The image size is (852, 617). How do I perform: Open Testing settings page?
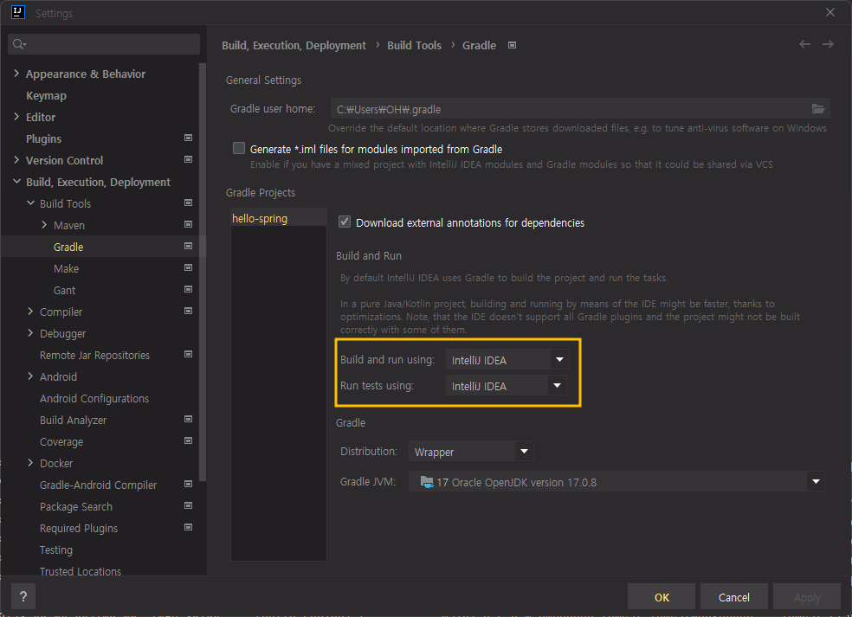[56, 550]
